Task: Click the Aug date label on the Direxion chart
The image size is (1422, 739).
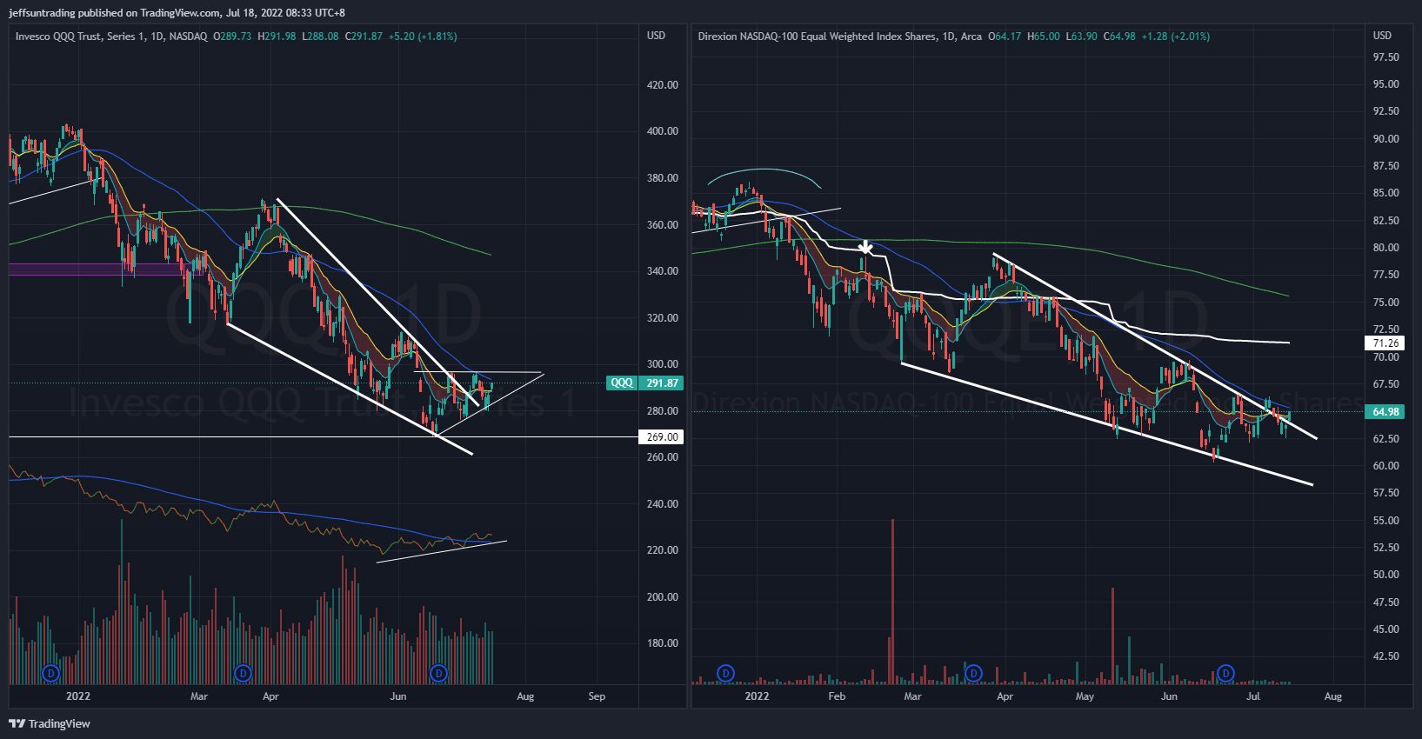Action: point(1333,696)
